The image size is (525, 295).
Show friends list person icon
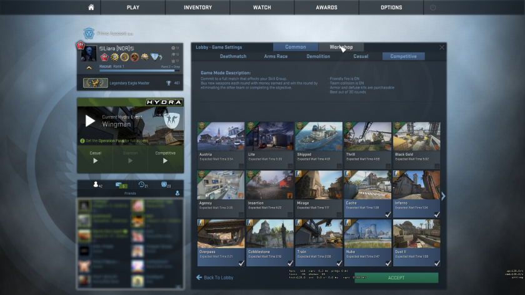(96, 184)
